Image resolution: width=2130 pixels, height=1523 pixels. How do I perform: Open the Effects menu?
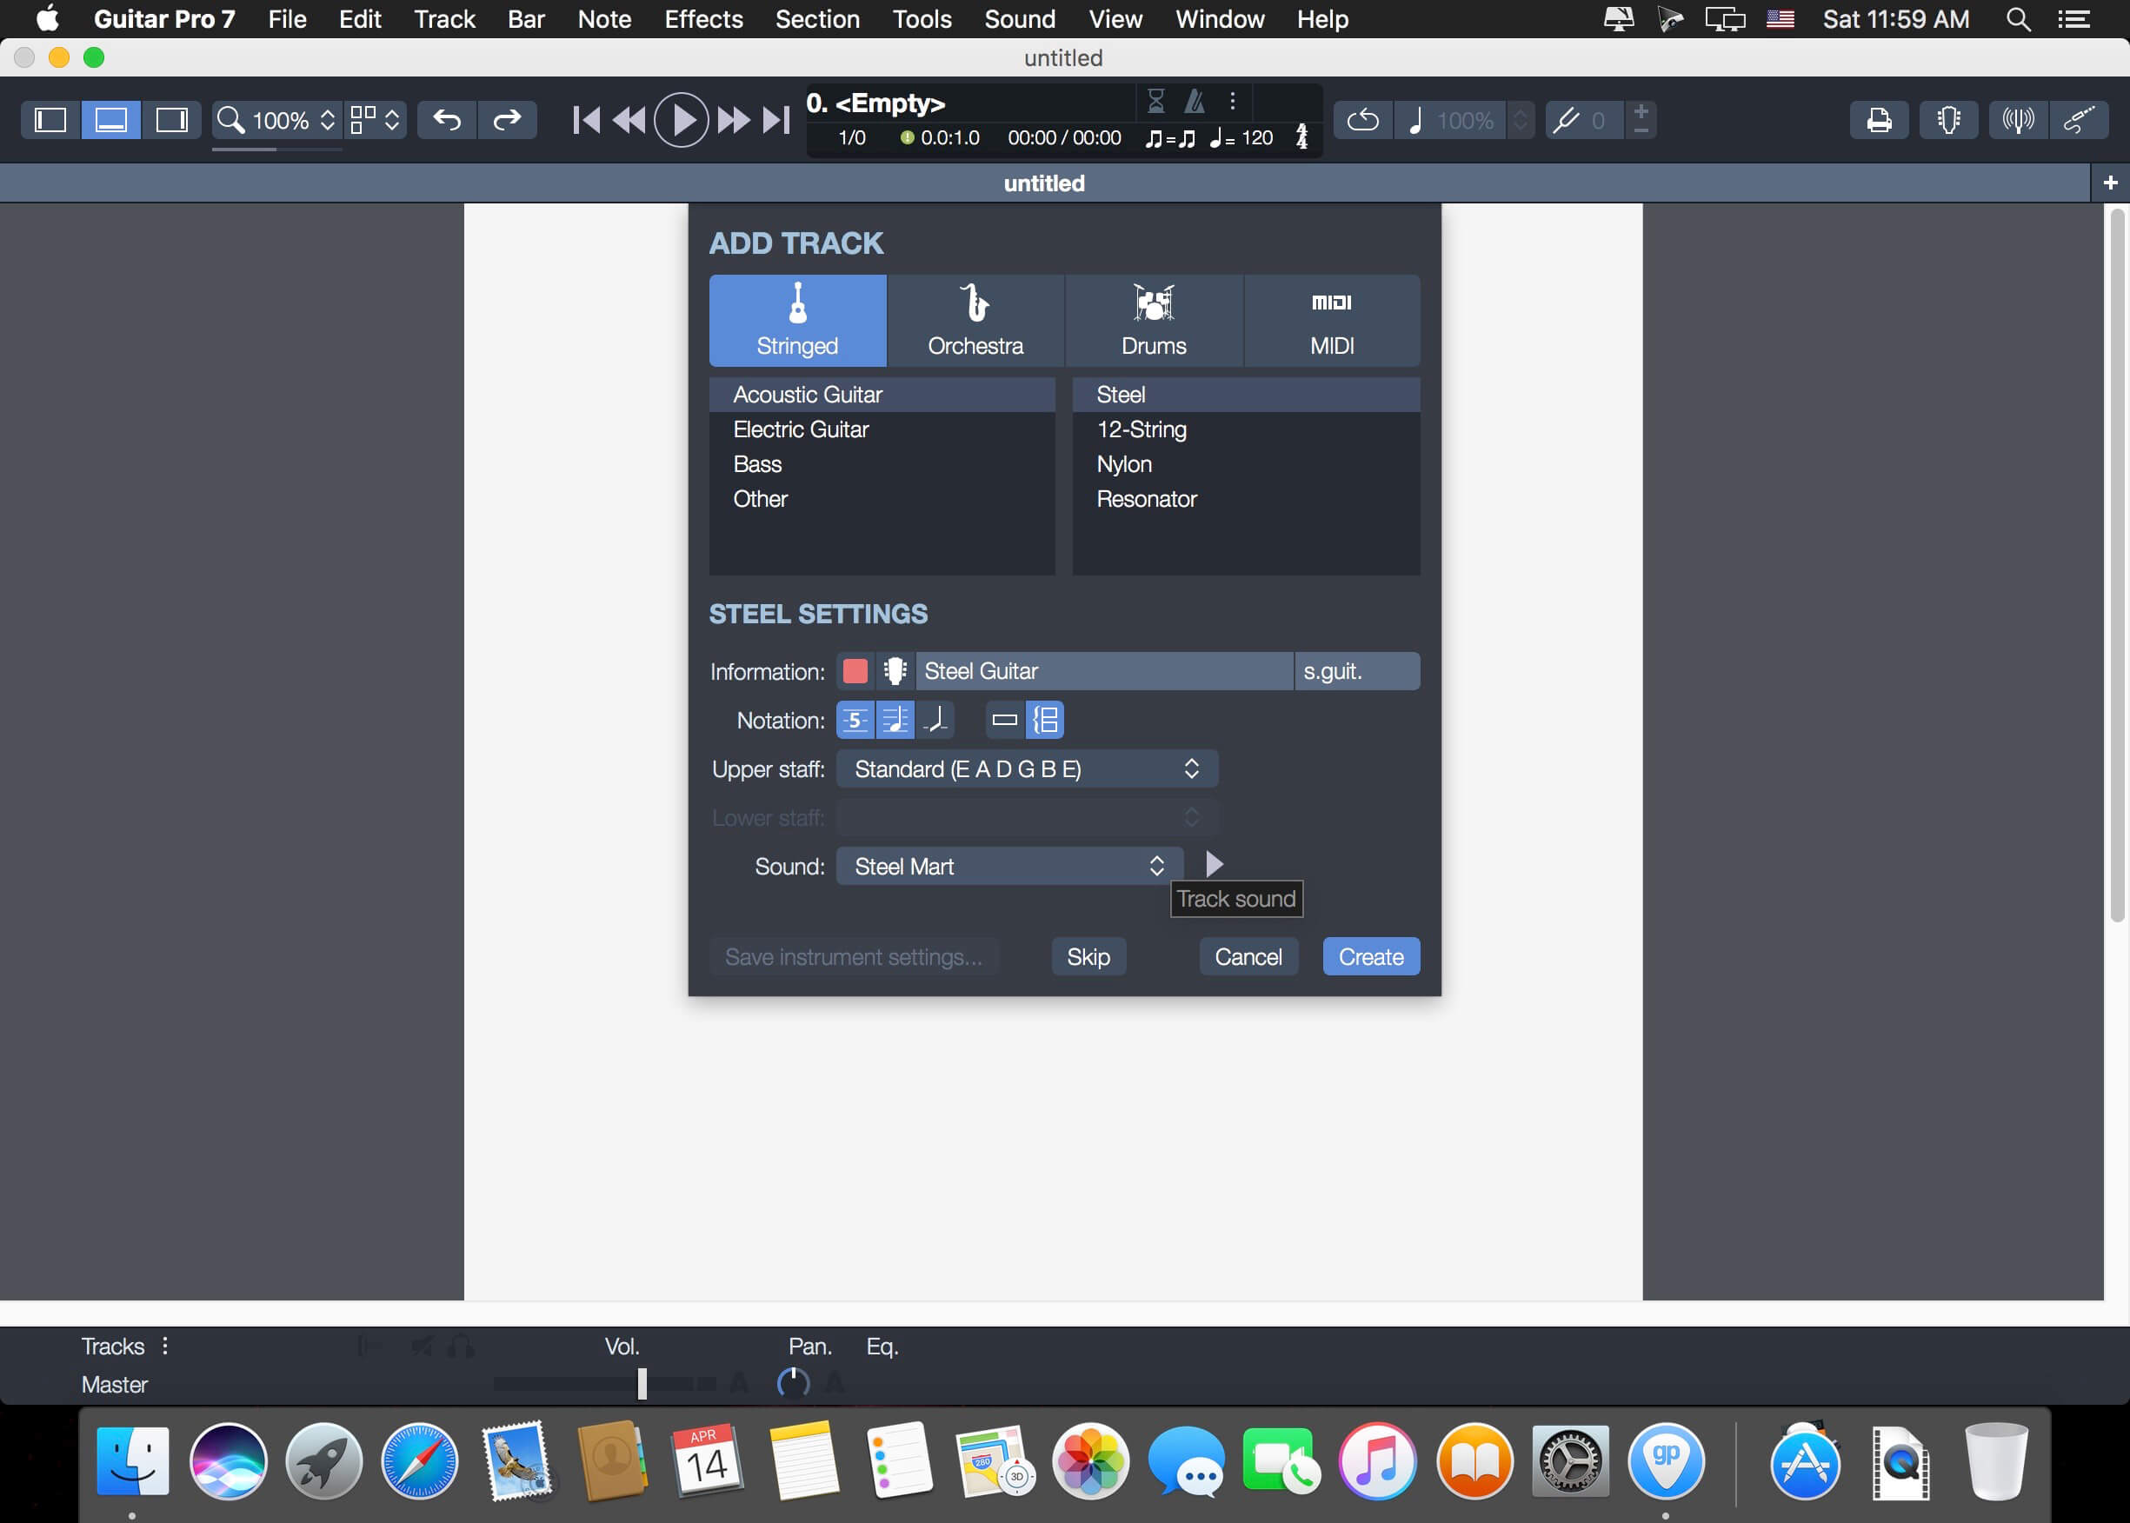pyautogui.click(x=702, y=19)
